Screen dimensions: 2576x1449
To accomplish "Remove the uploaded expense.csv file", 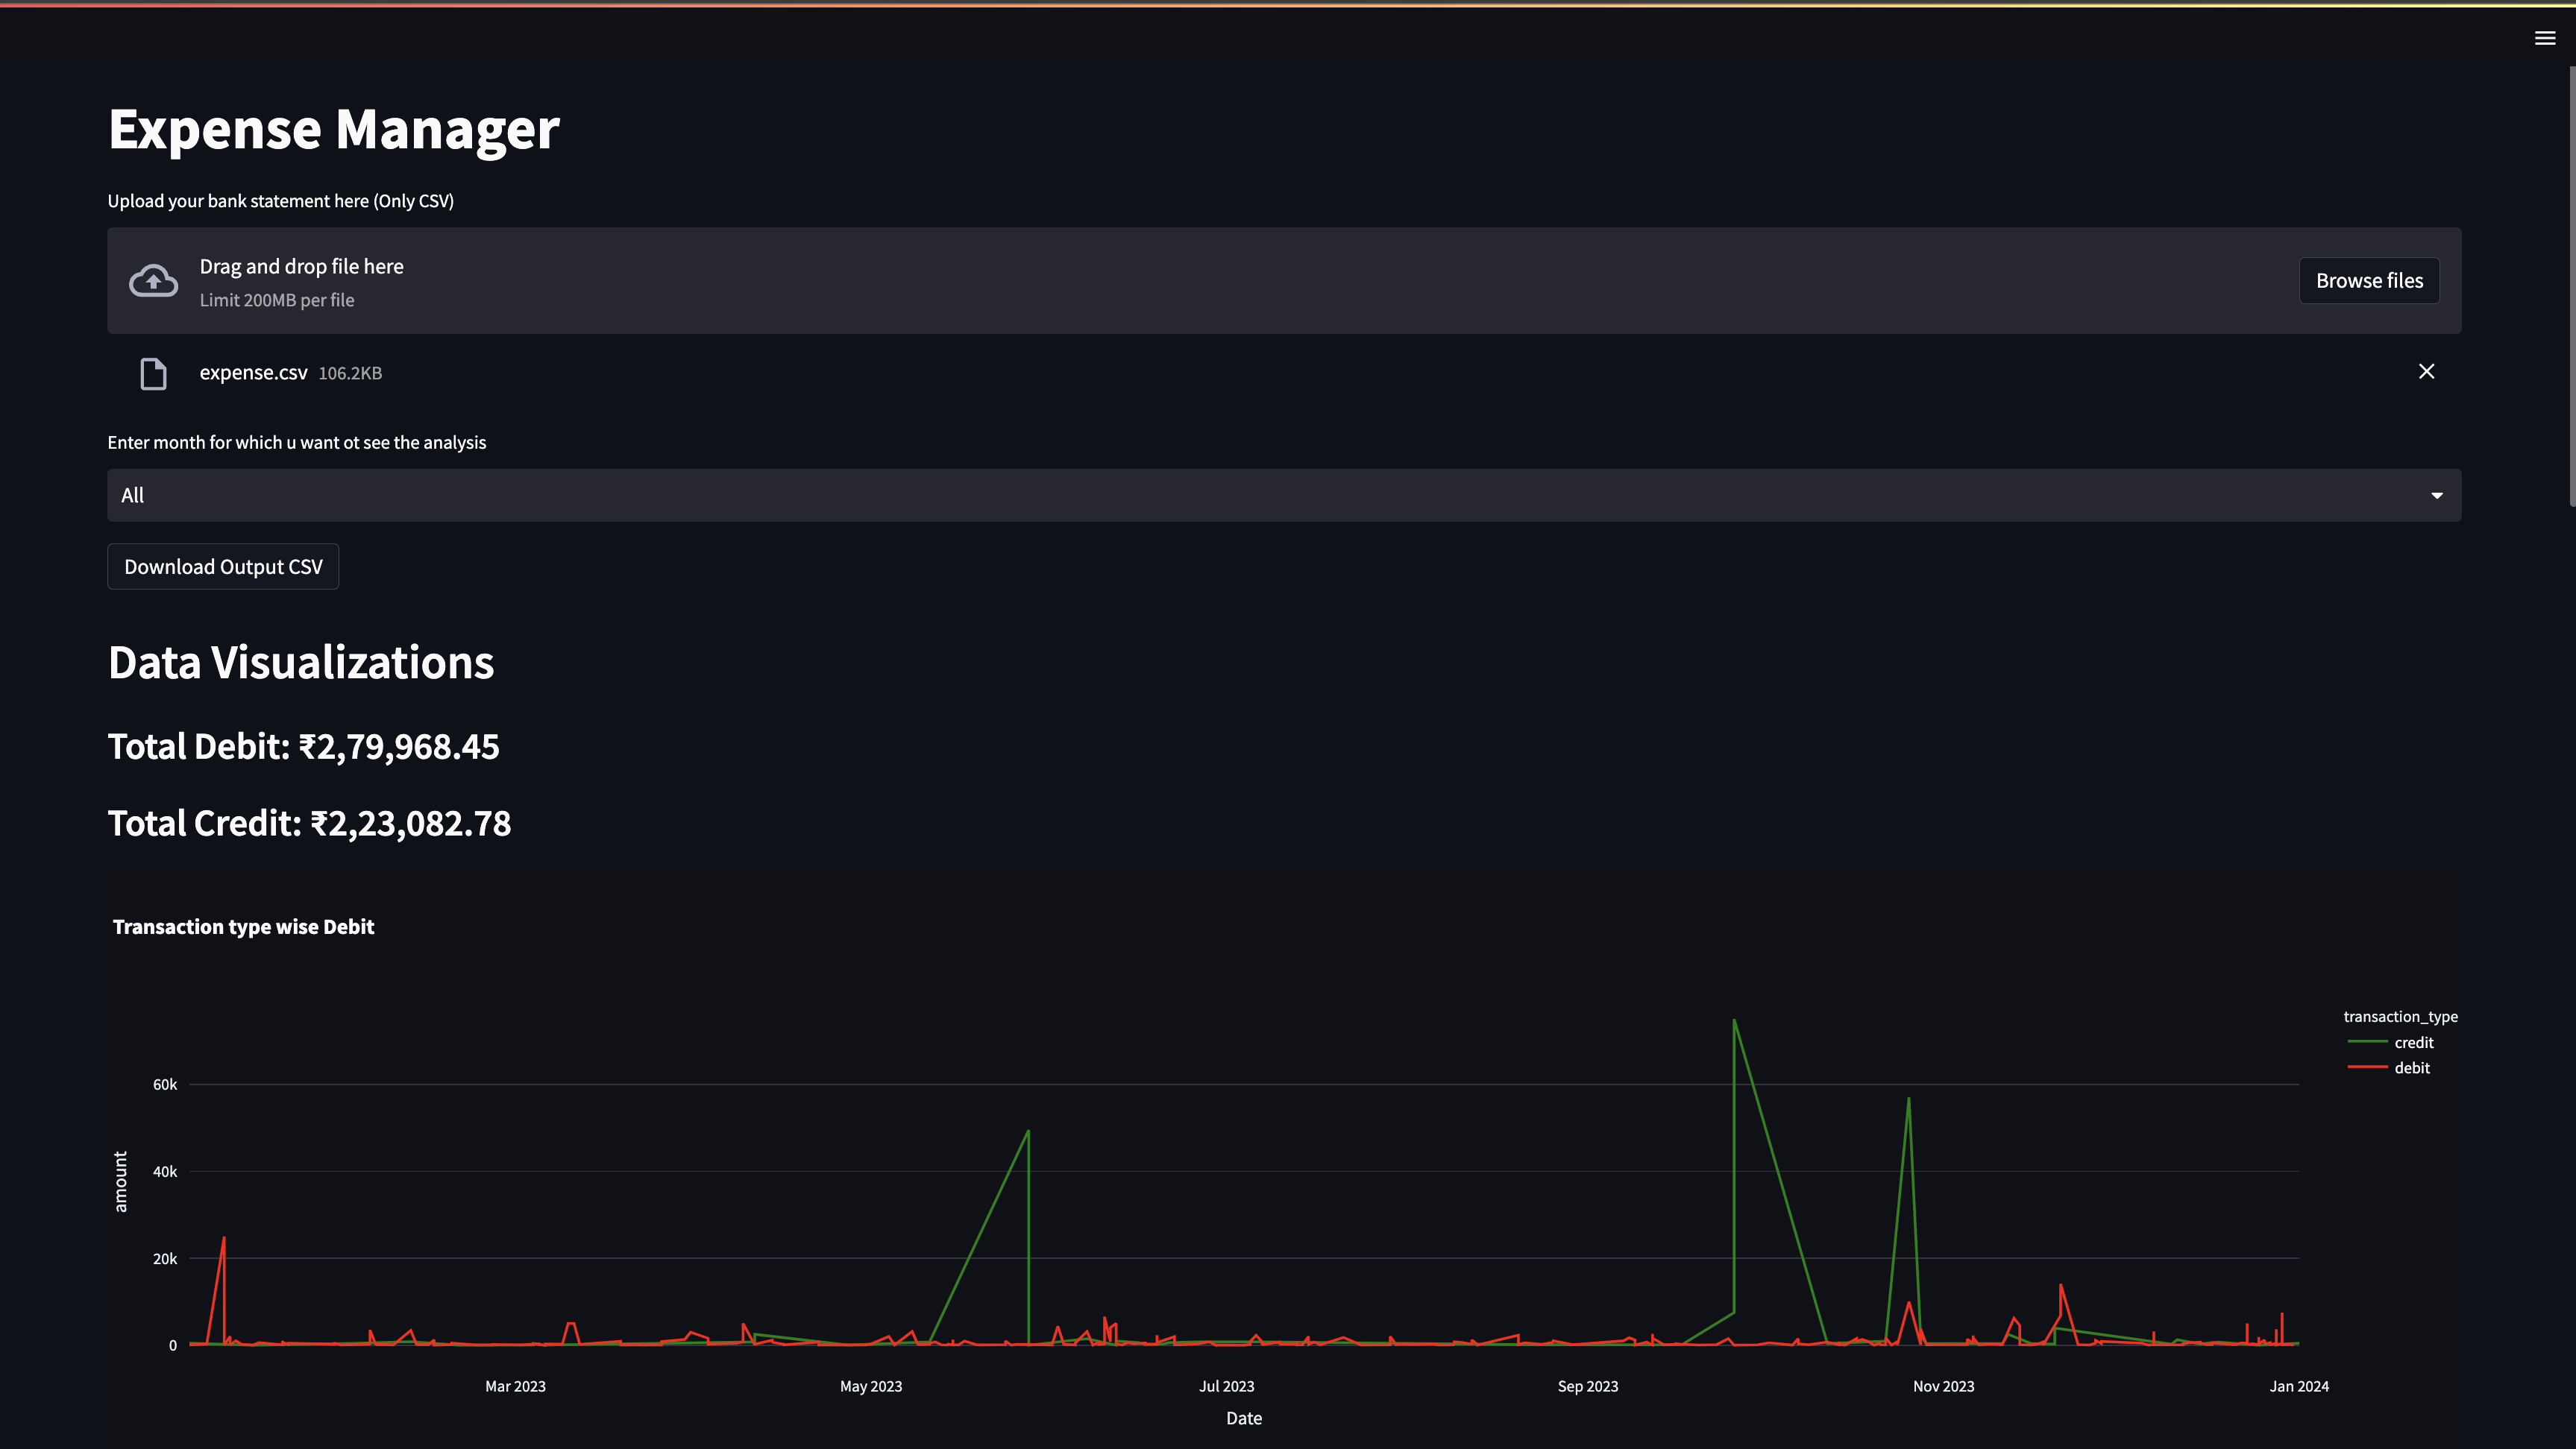I will [2426, 372].
